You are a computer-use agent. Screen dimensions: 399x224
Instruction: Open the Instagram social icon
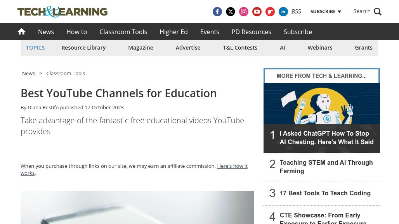coord(243,12)
